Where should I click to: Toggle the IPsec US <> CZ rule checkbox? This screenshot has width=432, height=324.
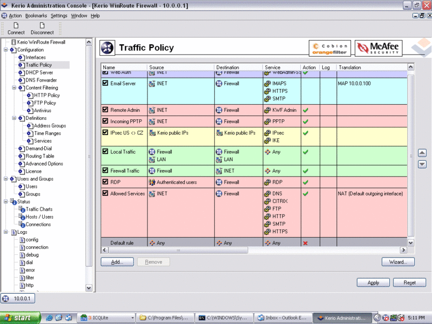[x=105, y=132]
